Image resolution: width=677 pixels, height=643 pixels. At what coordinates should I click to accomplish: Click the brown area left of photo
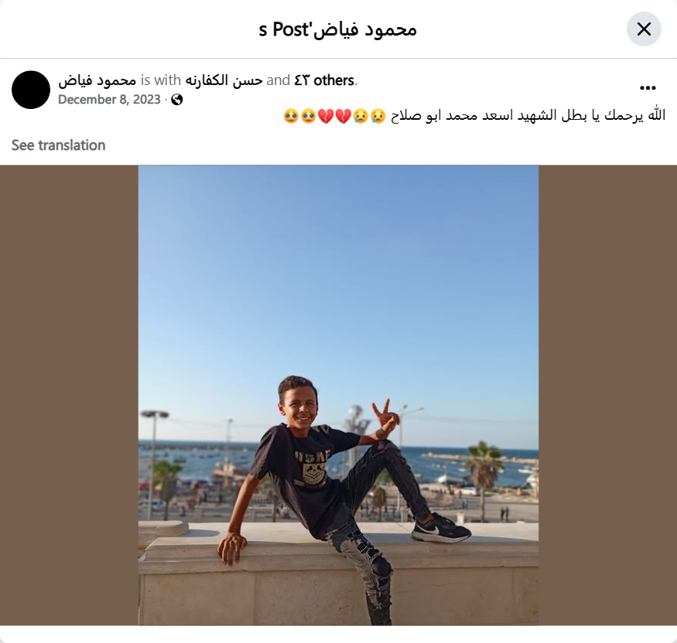point(69,396)
